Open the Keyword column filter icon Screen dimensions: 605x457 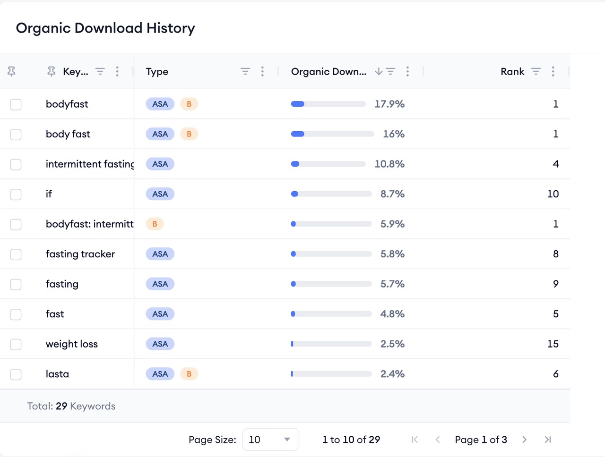100,71
